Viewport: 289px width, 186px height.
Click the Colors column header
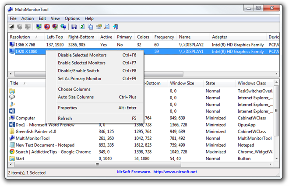pos(143,37)
